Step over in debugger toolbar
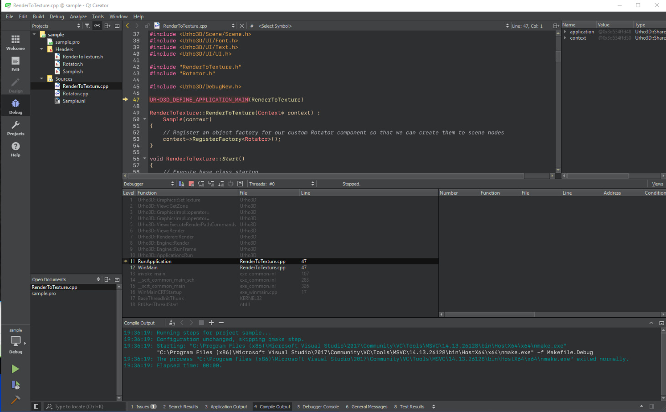The width and height of the screenshot is (666, 412). 201,184
